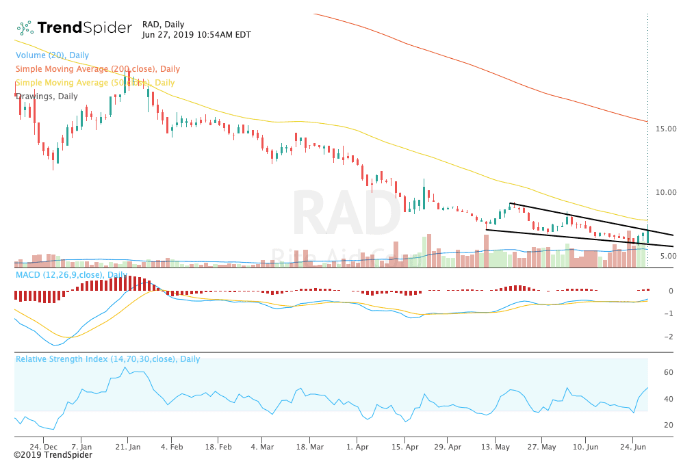The height and width of the screenshot is (468, 694).
Task: Click the '10. Jun' date axis label
Action: click(586, 447)
